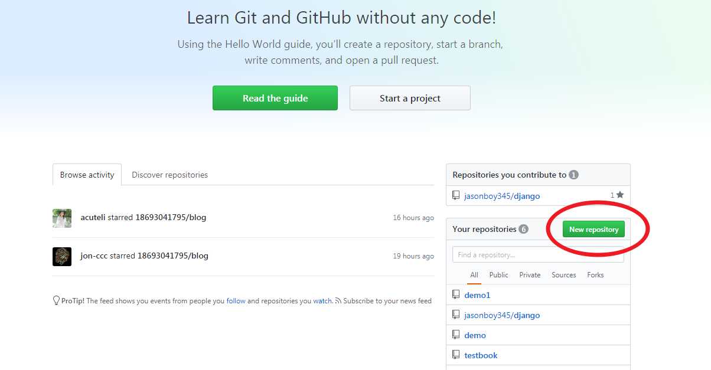Click the Start a project button

click(x=410, y=98)
